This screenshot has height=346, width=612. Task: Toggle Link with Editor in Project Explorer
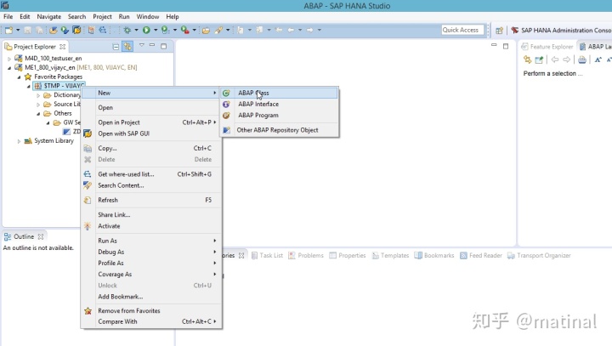pyautogui.click(x=127, y=47)
